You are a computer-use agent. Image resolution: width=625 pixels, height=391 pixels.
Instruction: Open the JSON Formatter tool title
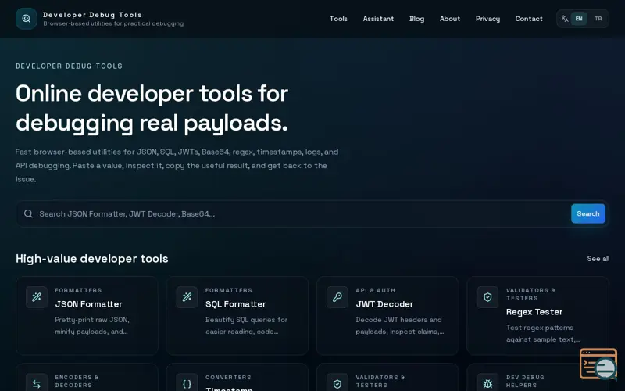[x=88, y=304]
